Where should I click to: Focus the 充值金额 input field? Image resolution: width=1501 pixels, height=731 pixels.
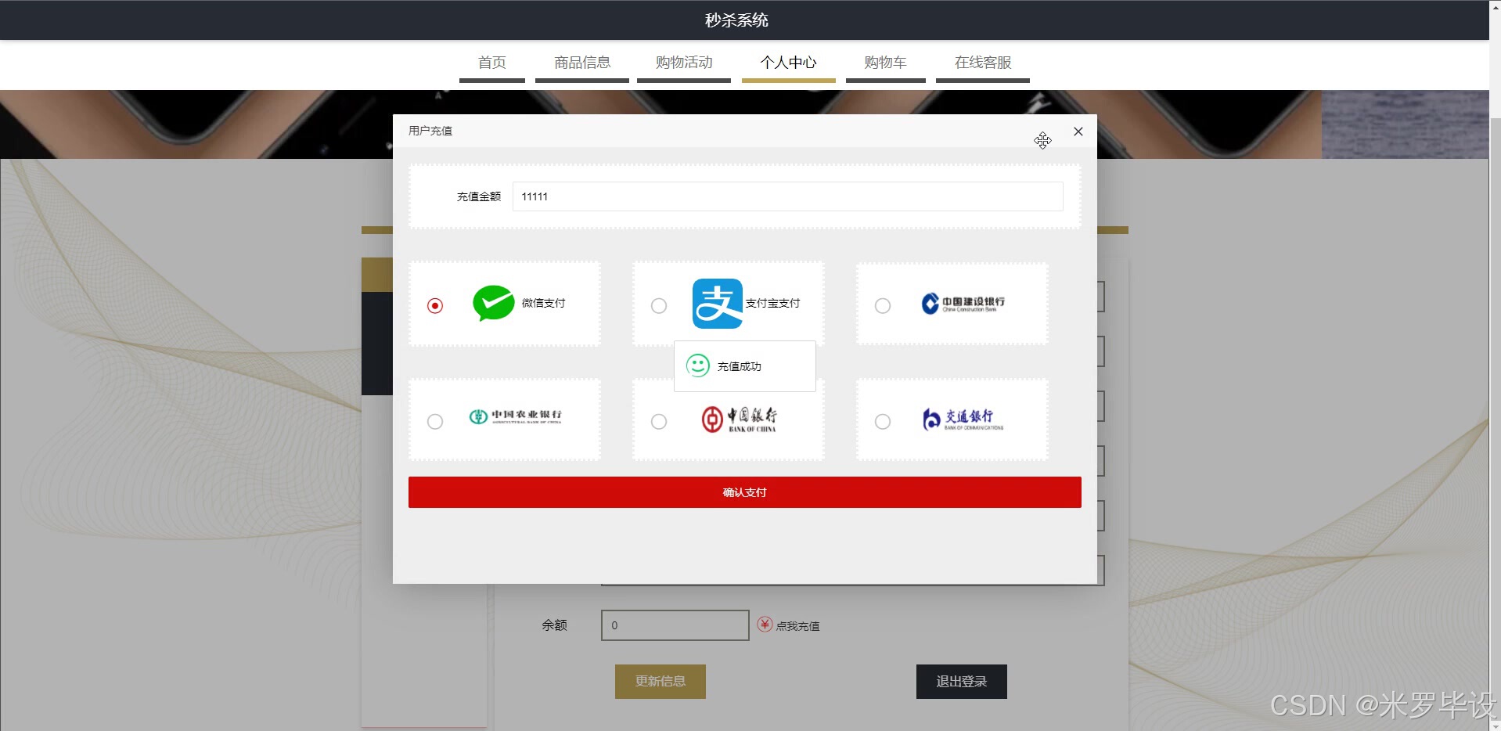click(788, 196)
